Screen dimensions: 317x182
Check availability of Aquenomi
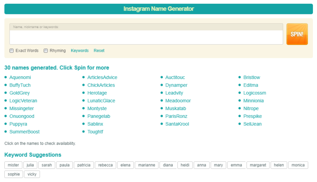20,77
